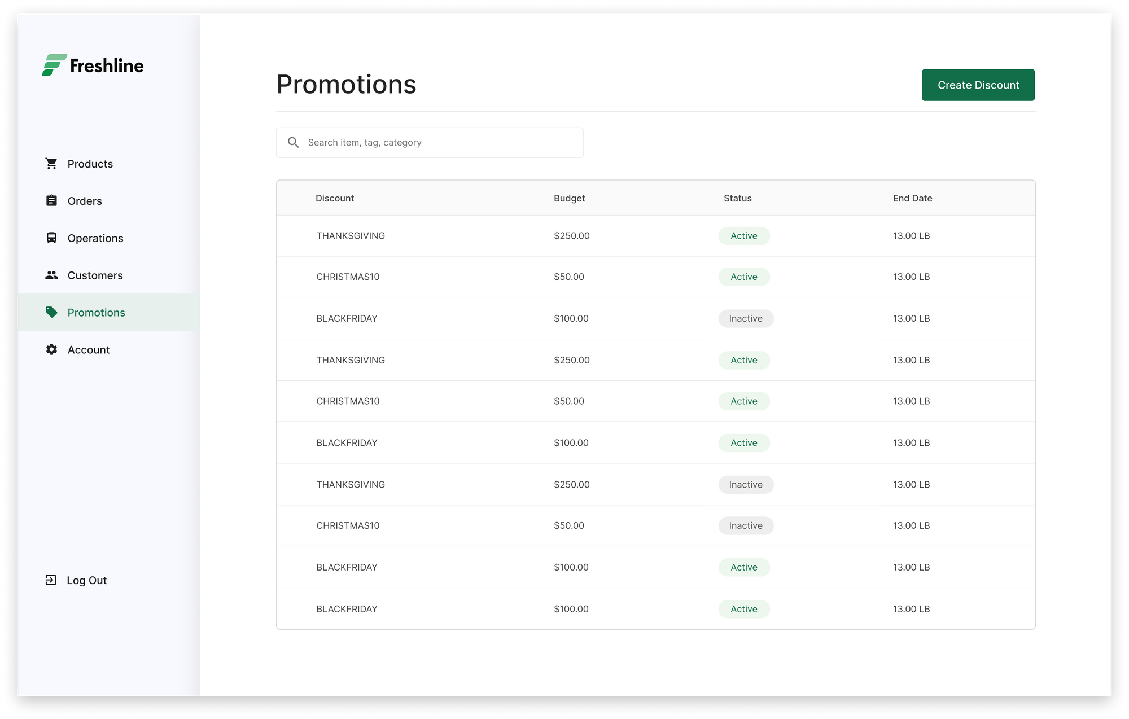Click the Active badge on first THANKSGIVING row
Screen dimensions: 1129x719
pyautogui.click(x=744, y=236)
